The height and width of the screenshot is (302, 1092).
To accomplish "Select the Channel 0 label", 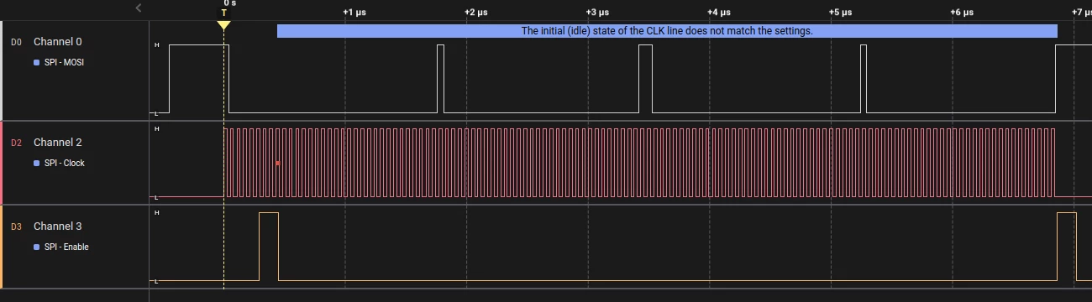I will [58, 42].
